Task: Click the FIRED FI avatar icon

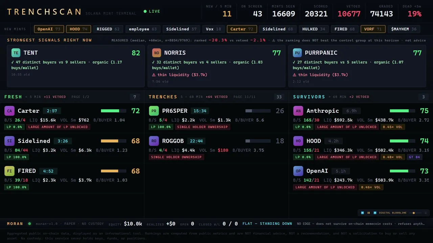Action: pyautogui.click(x=9, y=171)
